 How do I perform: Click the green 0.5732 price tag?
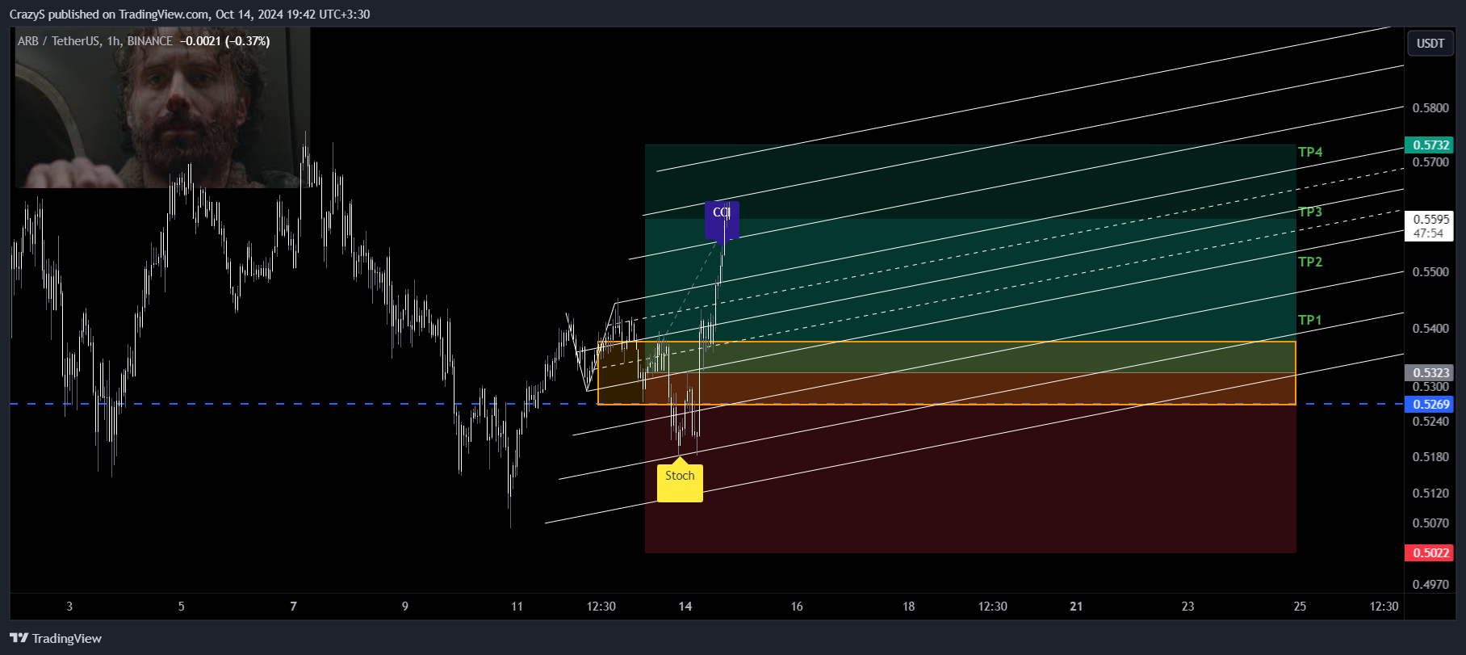click(x=1430, y=145)
